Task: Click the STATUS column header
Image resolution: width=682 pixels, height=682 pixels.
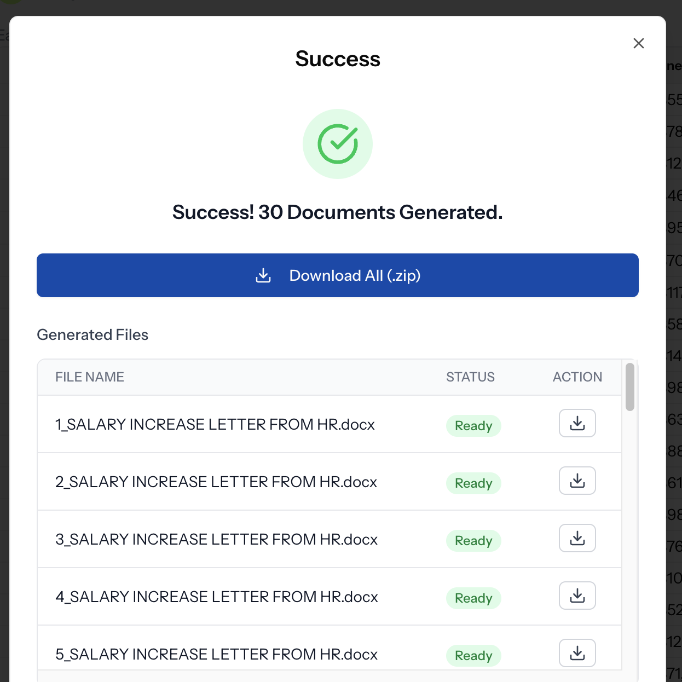Action: pos(470,377)
